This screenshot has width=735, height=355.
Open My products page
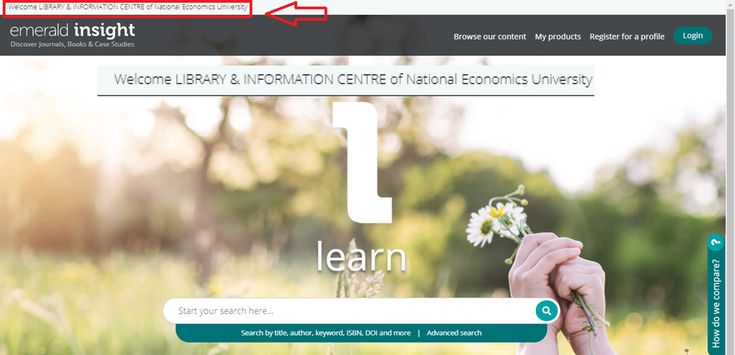(x=558, y=37)
